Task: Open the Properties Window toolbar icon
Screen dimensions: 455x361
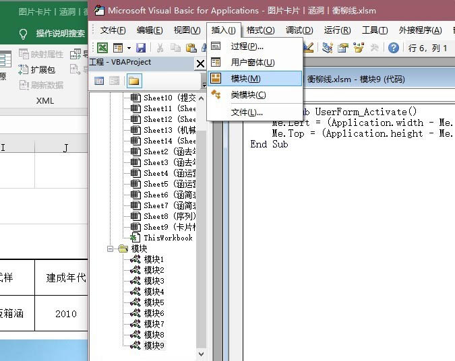Action: [343, 48]
